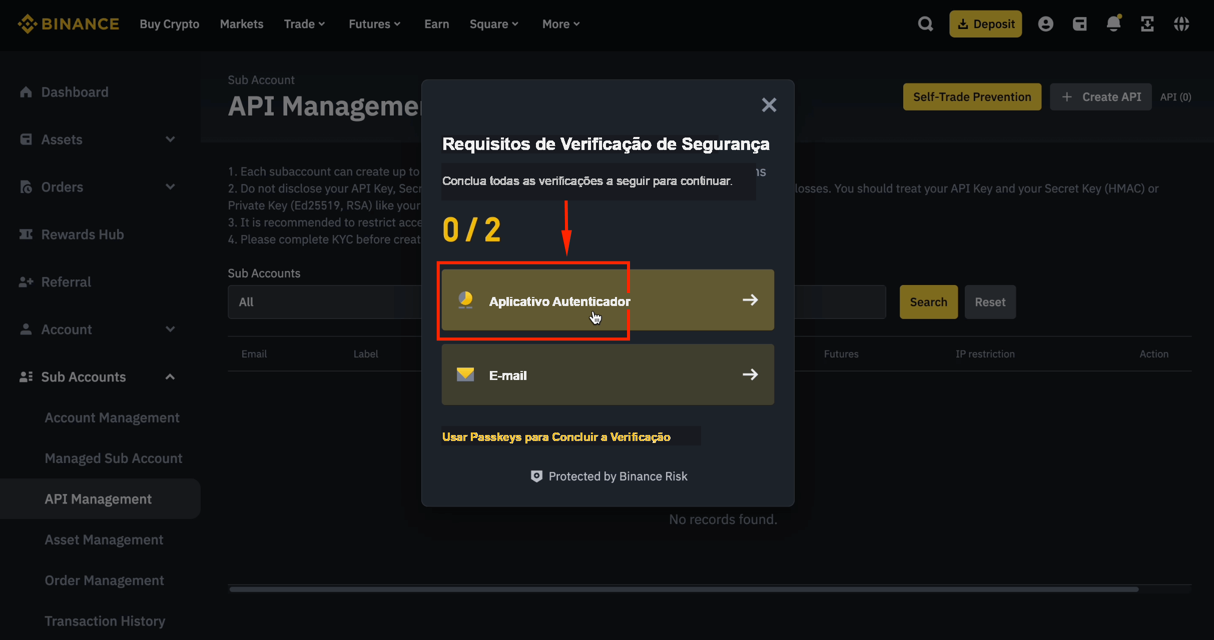Open Markets in top navigation
Viewport: 1214px width, 640px height.
click(242, 24)
